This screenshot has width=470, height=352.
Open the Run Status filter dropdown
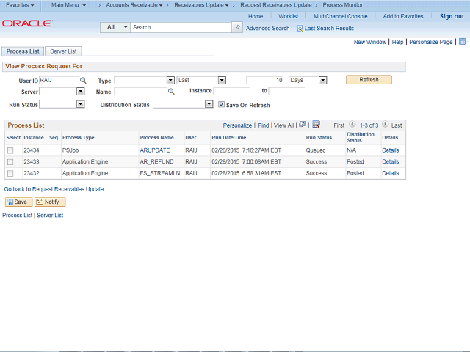[80, 104]
